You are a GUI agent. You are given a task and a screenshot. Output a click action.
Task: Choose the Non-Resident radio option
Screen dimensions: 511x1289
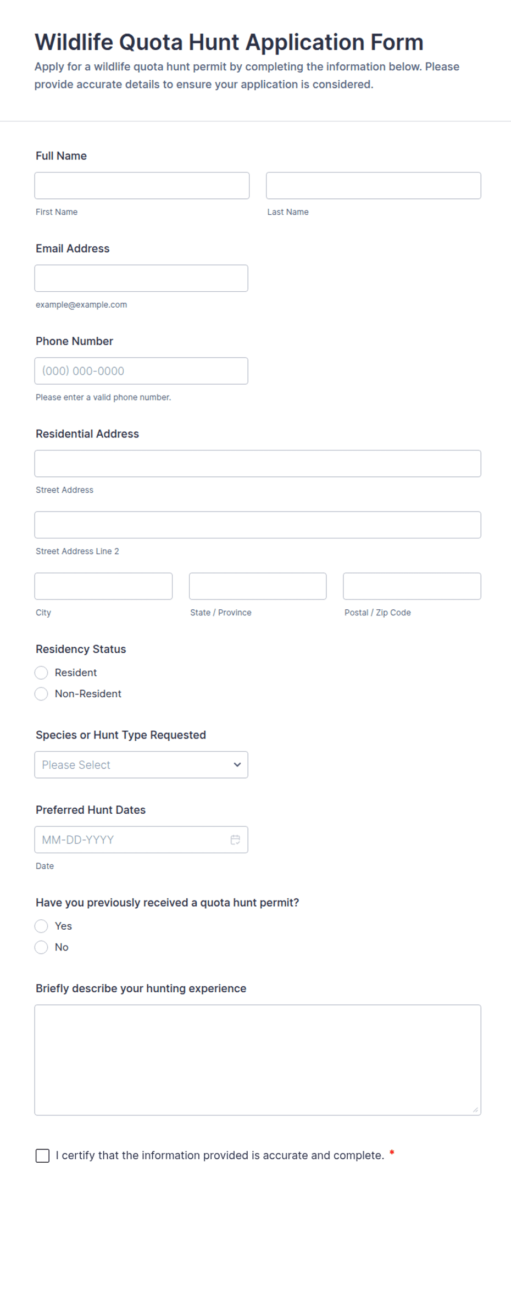coord(41,694)
